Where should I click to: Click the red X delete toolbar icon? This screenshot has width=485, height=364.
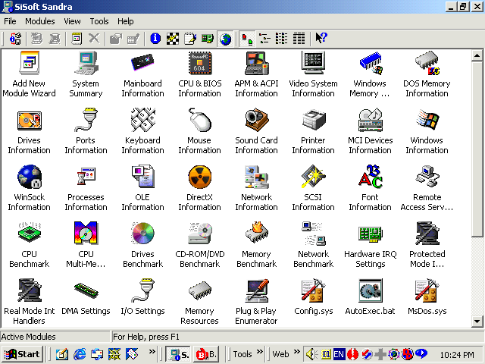94,39
